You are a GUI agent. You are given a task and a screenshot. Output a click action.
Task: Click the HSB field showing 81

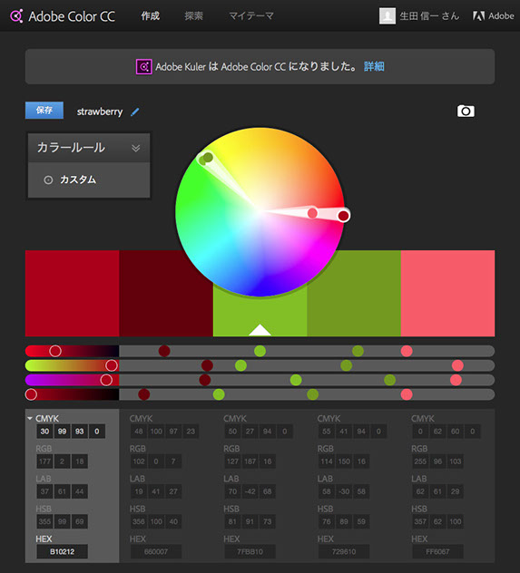232,521
